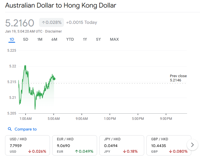Show the MAX chart range
200x158 pixels.
pos(114,39)
